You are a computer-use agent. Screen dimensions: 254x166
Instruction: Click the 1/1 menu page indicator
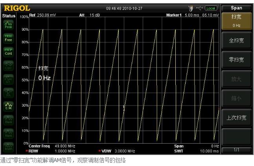click(x=236, y=150)
